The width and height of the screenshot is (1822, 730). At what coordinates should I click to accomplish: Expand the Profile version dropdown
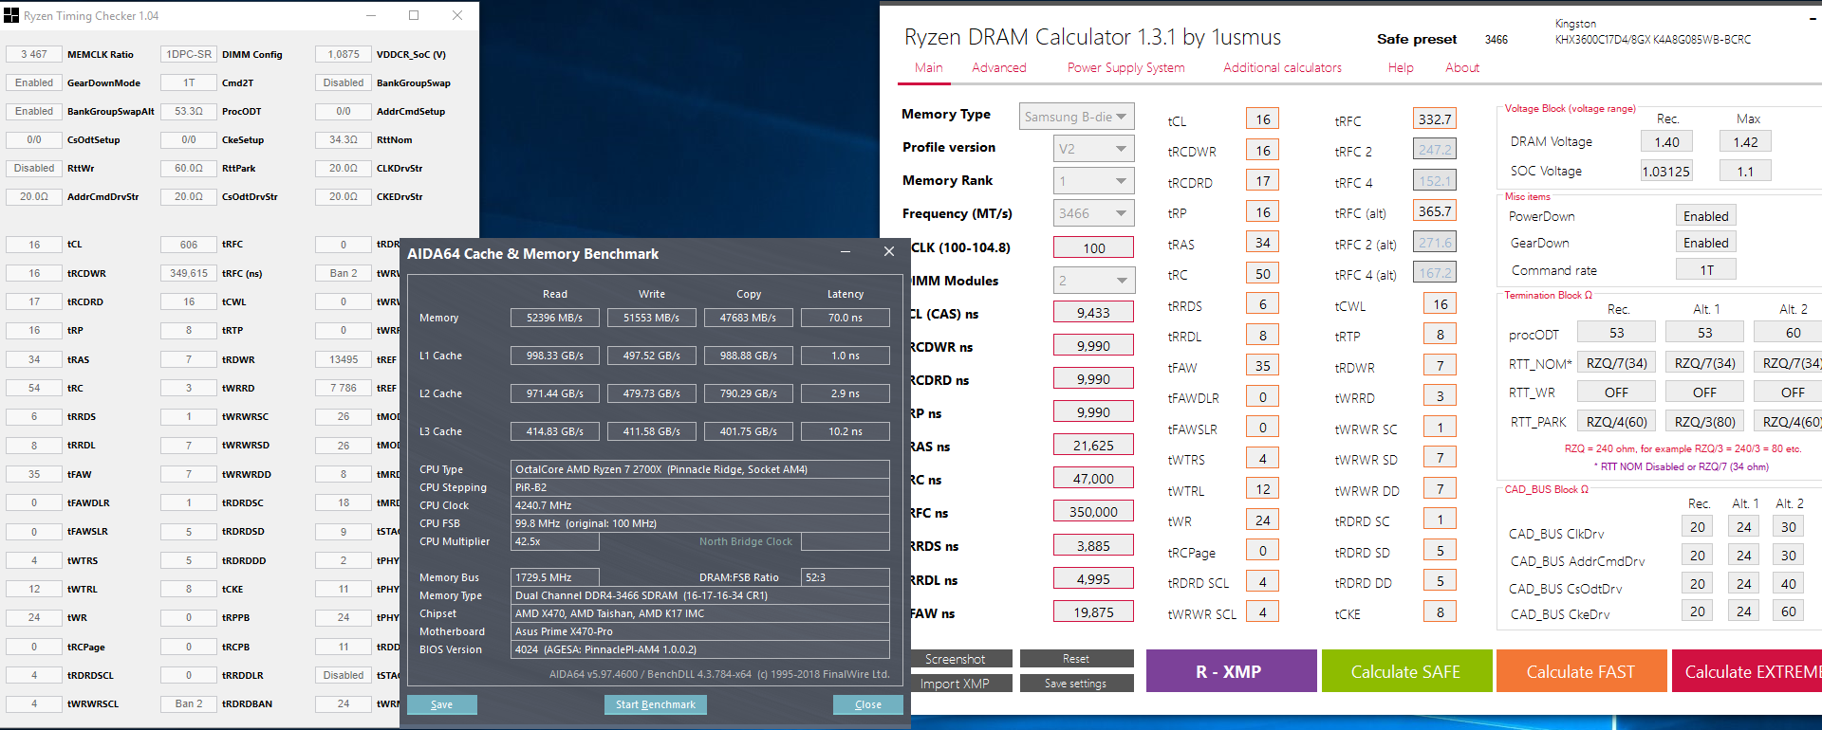click(1093, 149)
